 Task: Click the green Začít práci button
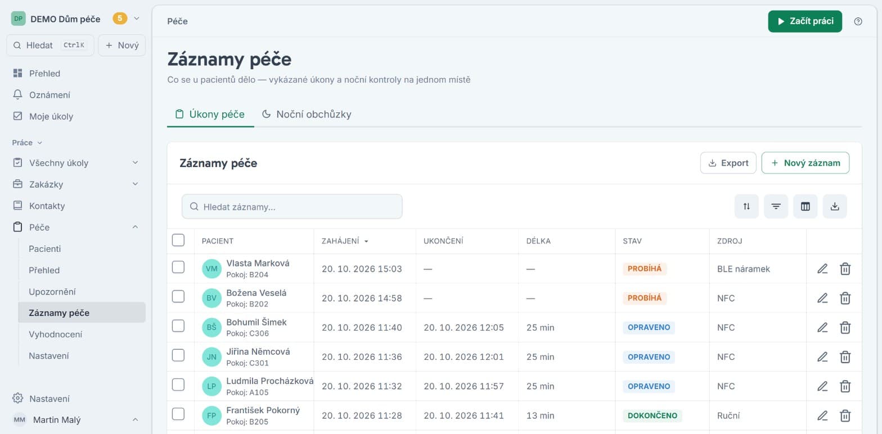point(805,21)
